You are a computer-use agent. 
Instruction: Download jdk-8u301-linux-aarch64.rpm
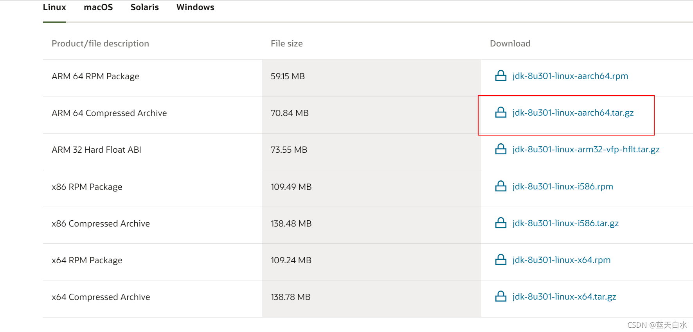[x=570, y=76]
